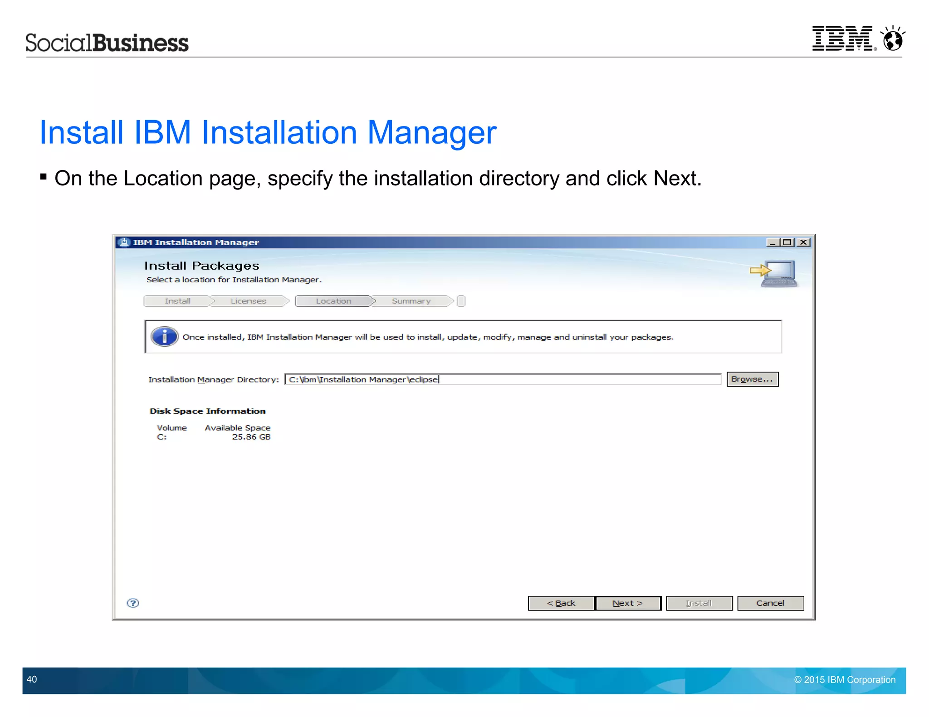
Task: Click the blue information icon
Action: click(x=164, y=337)
